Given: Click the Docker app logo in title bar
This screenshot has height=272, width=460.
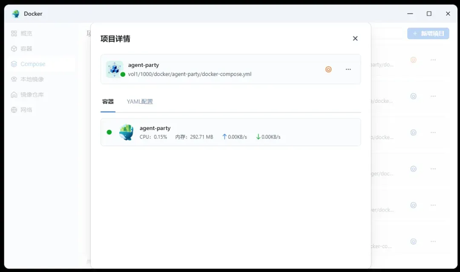Looking at the screenshot, I should point(16,14).
